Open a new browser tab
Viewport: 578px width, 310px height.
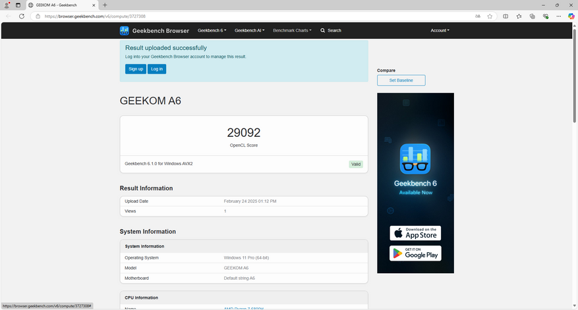(105, 5)
